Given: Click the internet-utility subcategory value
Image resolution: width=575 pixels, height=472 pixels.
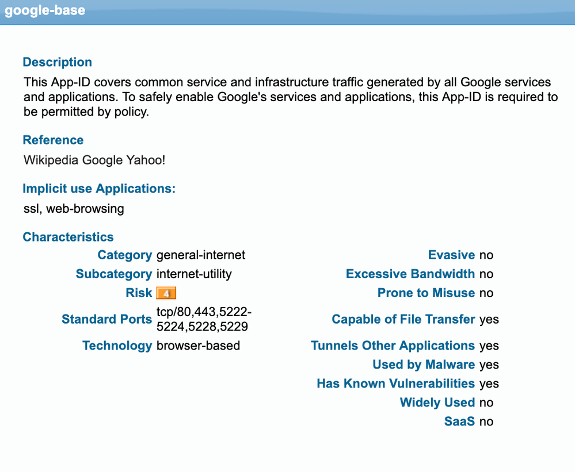Looking at the screenshot, I should [x=194, y=274].
